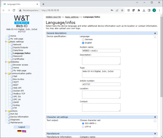Screen dimensions: 163x138
Task: Click the browser Back arrow
Action: click(4, 10)
